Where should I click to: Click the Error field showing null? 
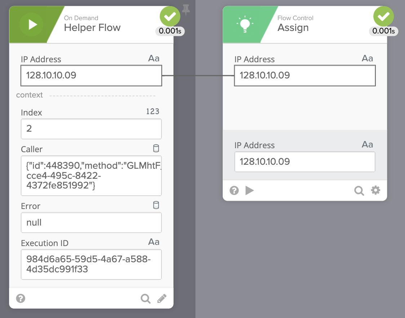(x=91, y=223)
